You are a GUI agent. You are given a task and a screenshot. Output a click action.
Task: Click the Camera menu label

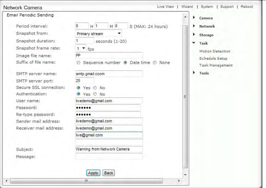206,18
